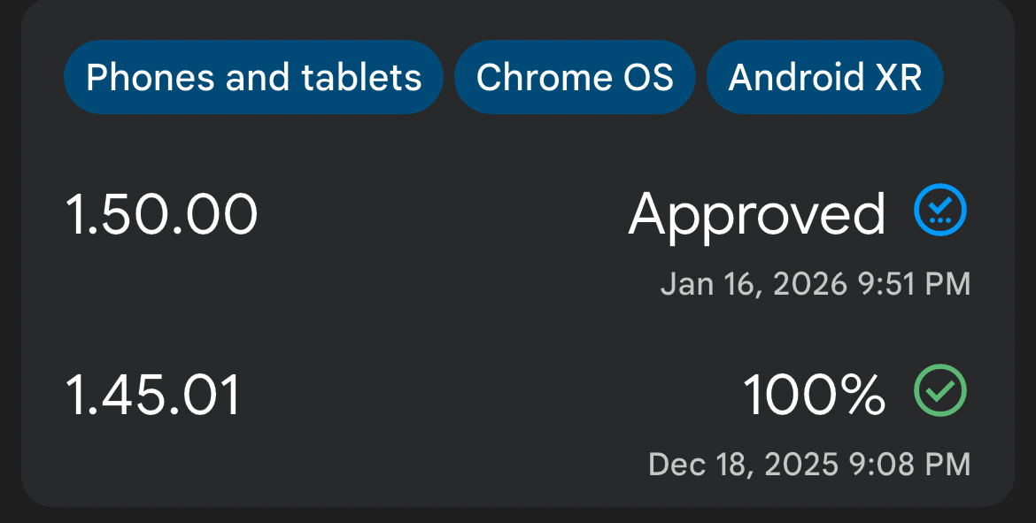Toggle the Android XR form factor chip
This screenshot has height=523, width=1036.
click(825, 78)
